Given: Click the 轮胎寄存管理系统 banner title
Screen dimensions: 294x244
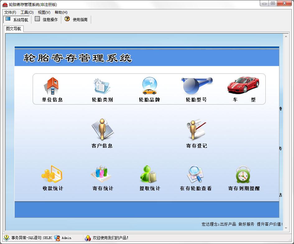Looking at the screenshot, I should (x=78, y=58).
